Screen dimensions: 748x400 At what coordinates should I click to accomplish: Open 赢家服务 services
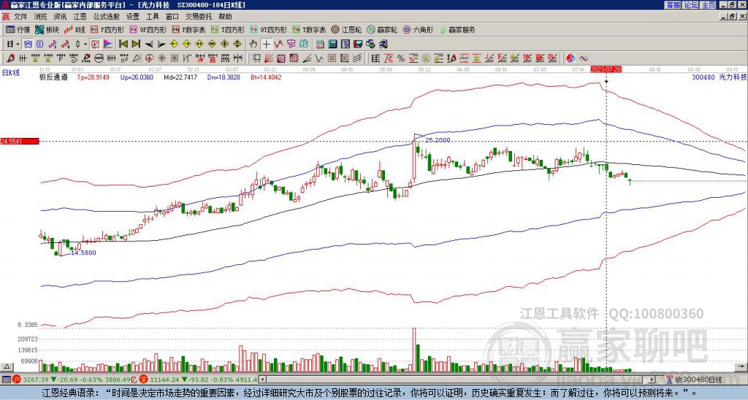tap(457, 29)
